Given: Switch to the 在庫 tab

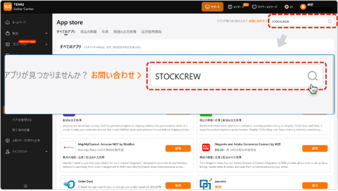Looking at the screenshot, I should [x=105, y=31].
